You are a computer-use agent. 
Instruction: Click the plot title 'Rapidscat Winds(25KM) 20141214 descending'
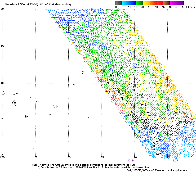click(x=38, y=4)
